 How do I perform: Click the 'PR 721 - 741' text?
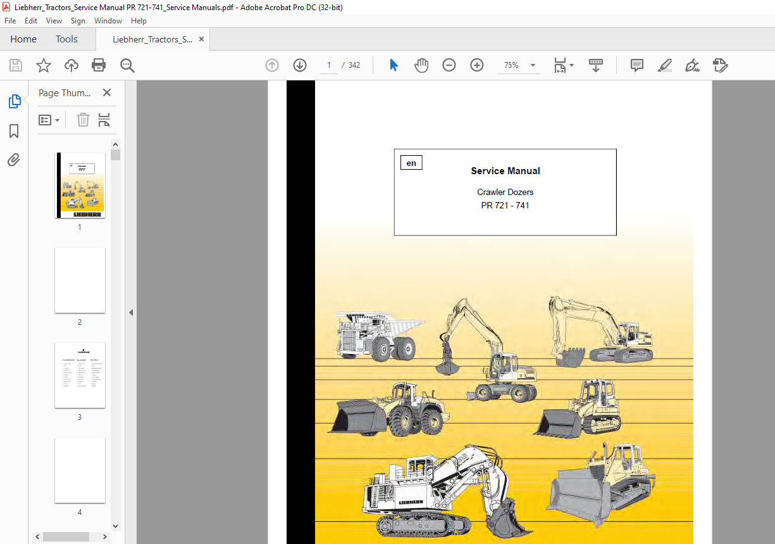click(x=505, y=205)
